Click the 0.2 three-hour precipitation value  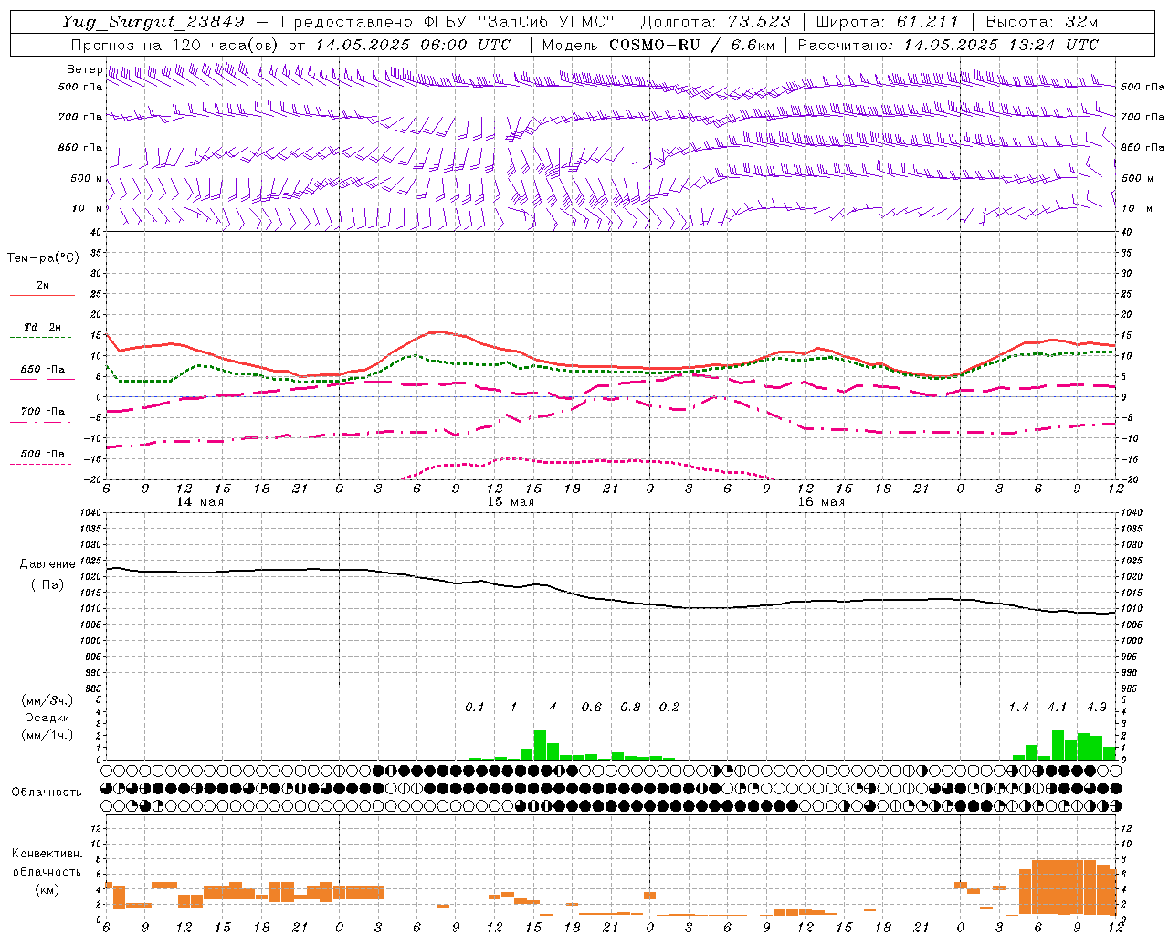[x=669, y=708]
